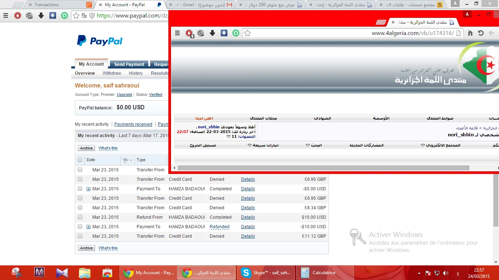Screen dimensions: 499x280
Task: Click the Upgrade account type link
Action: pos(125,94)
